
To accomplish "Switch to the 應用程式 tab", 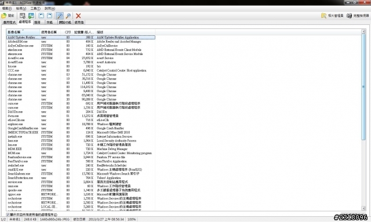I will coord(9,22).
